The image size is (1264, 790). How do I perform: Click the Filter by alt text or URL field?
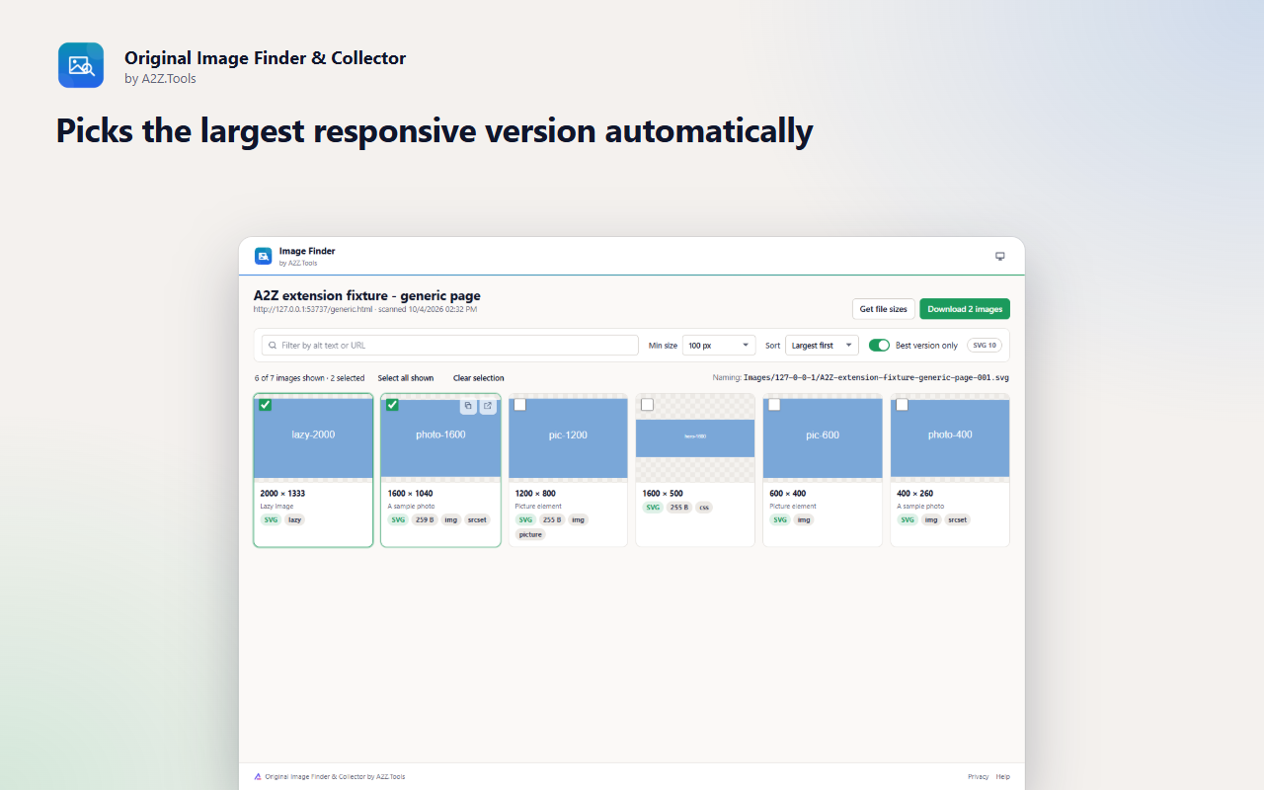coord(449,346)
